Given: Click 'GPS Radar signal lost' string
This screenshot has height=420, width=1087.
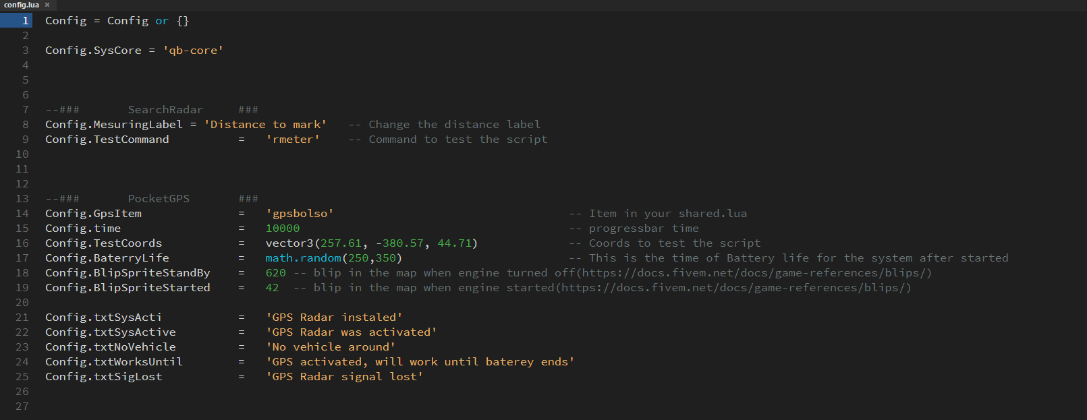Looking at the screenshot, I should point(344,376).
